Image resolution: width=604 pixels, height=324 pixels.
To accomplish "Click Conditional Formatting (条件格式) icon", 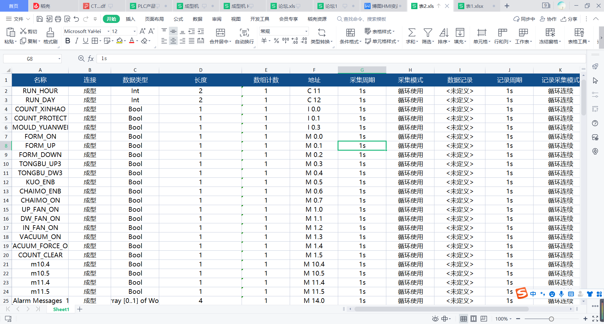I will 350,32.
